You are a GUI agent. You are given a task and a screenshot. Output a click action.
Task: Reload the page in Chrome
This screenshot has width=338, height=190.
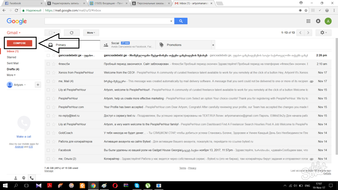[17, 10]
